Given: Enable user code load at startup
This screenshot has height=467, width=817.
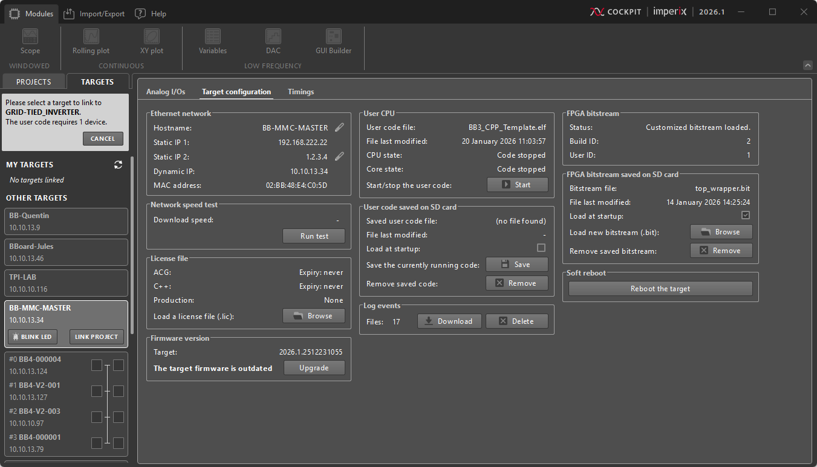Looking at the screenshot, I should [541, 248].
